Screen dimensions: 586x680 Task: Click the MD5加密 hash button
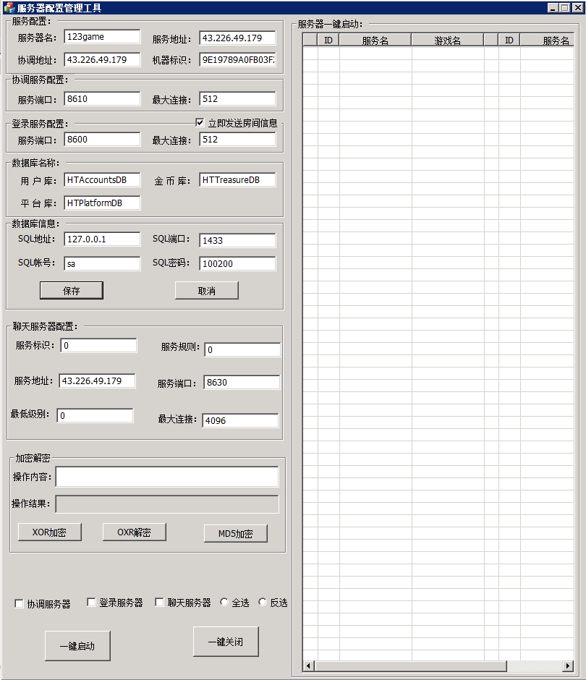(x=235, y=533)
